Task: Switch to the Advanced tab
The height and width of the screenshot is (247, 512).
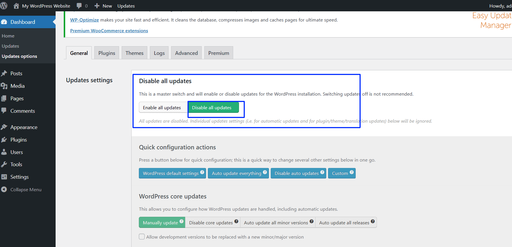Action: [186, 53]
